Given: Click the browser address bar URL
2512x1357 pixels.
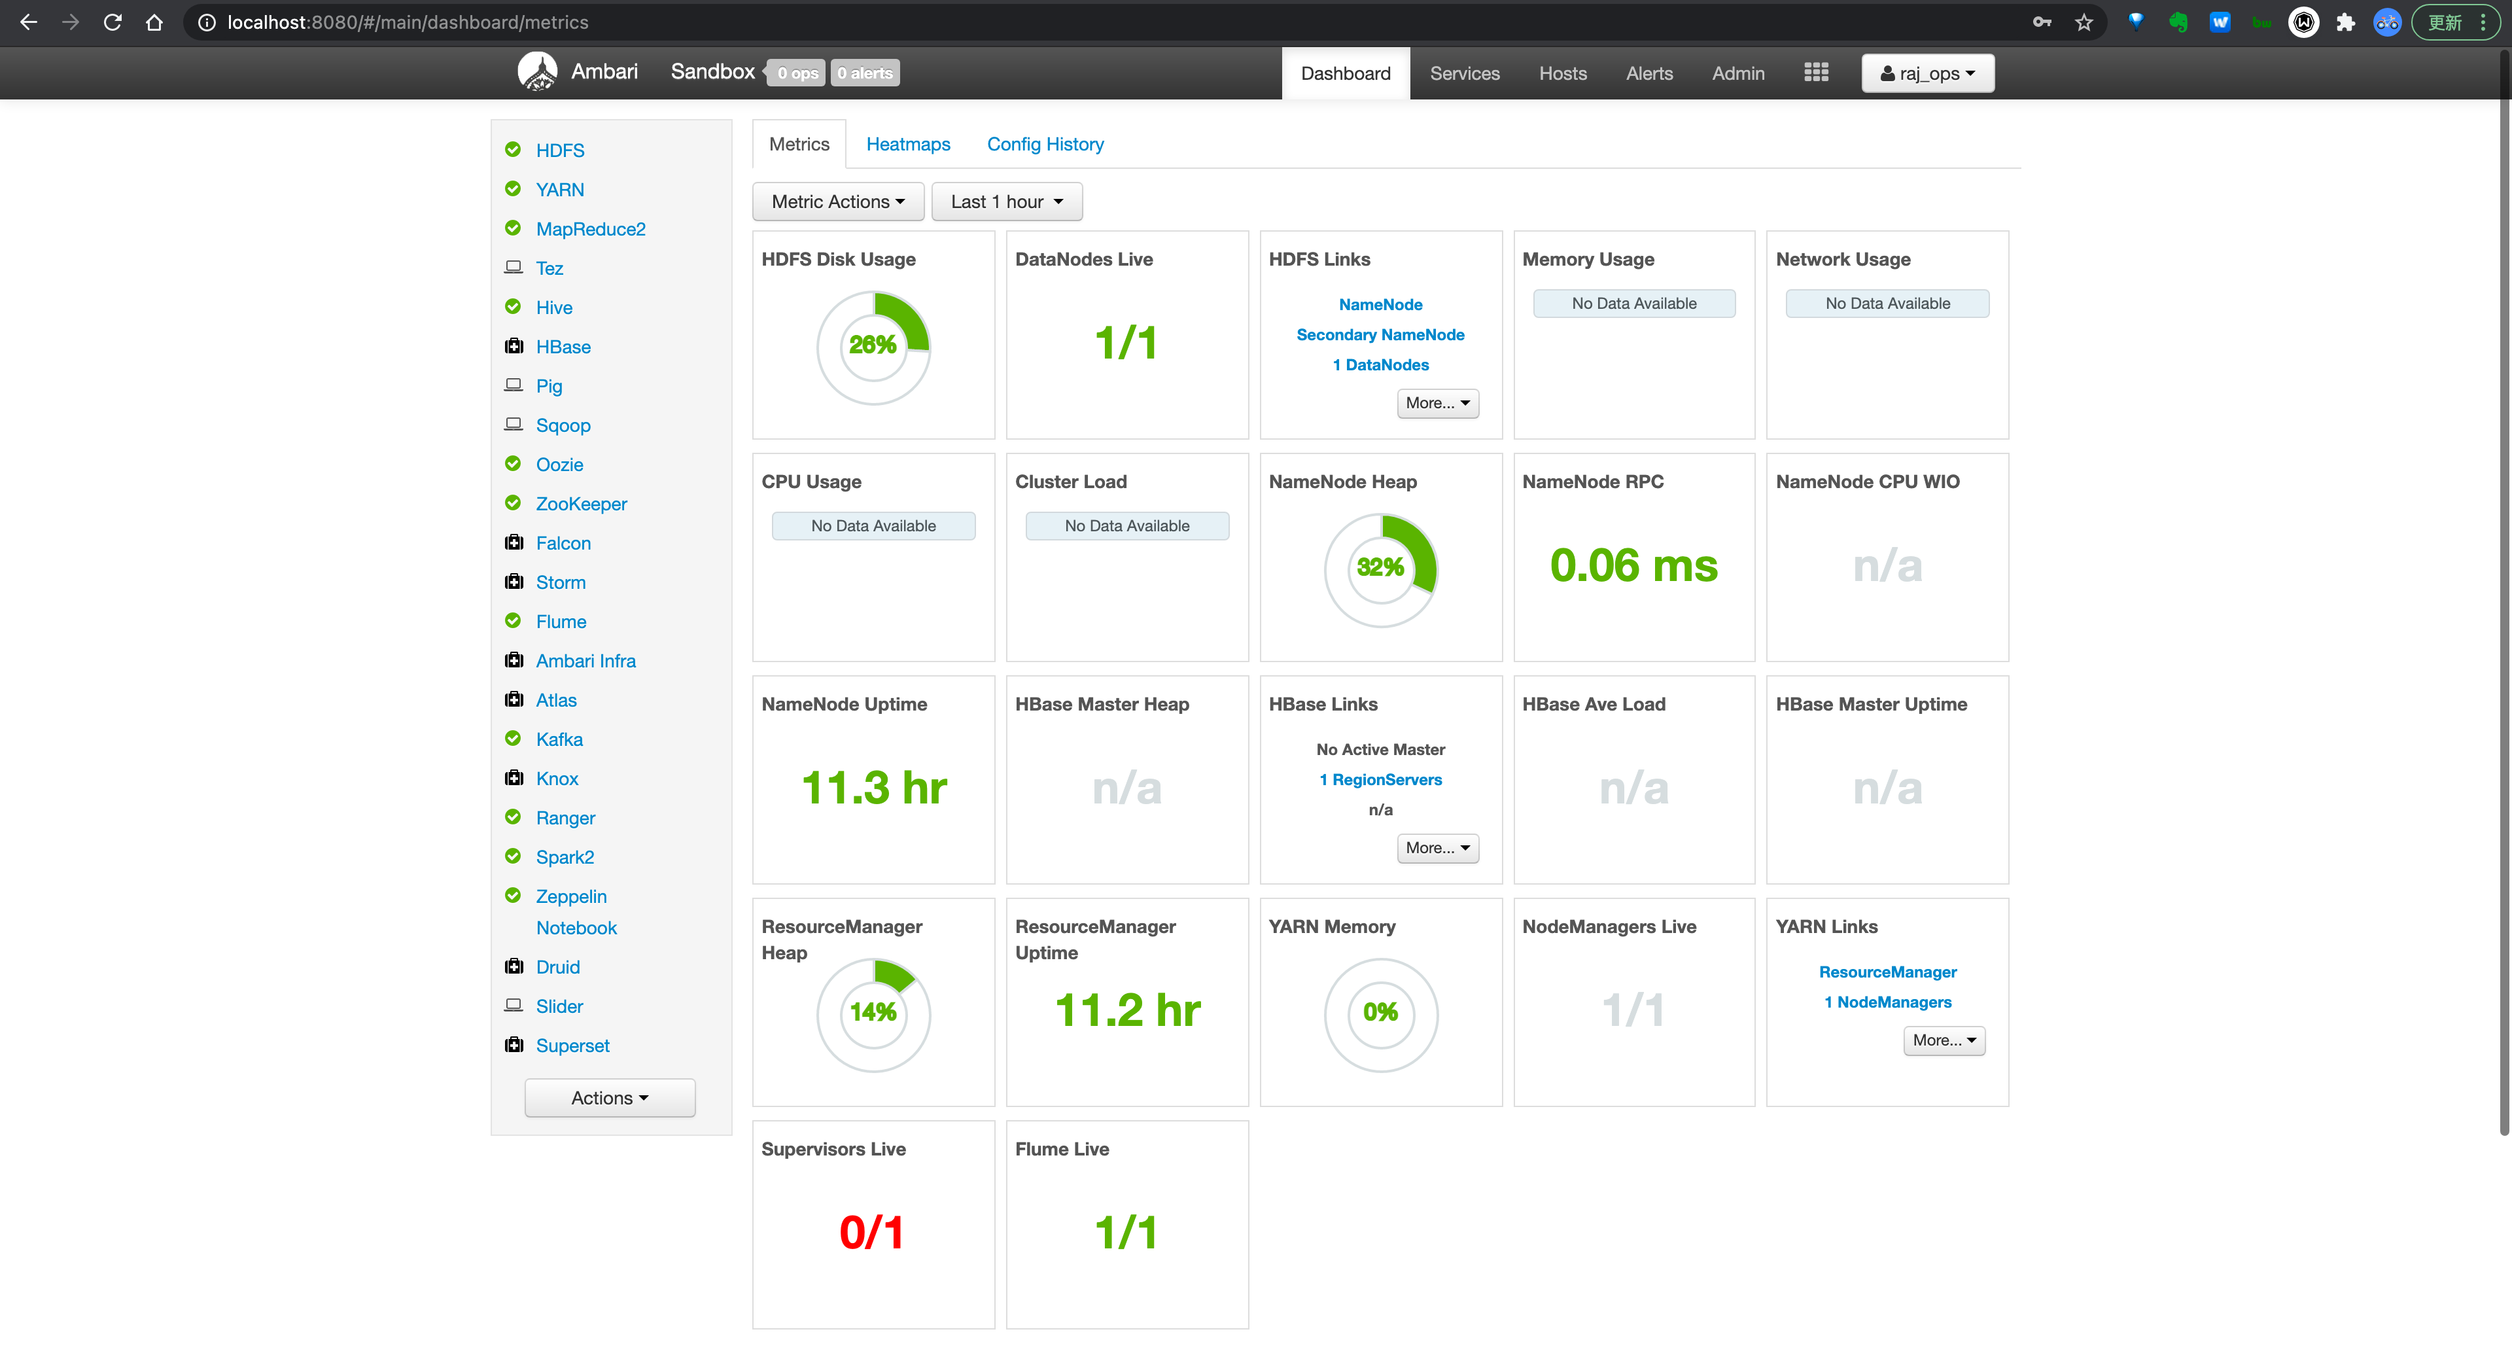Looking at the screenshot, I should tap(408, 22).
